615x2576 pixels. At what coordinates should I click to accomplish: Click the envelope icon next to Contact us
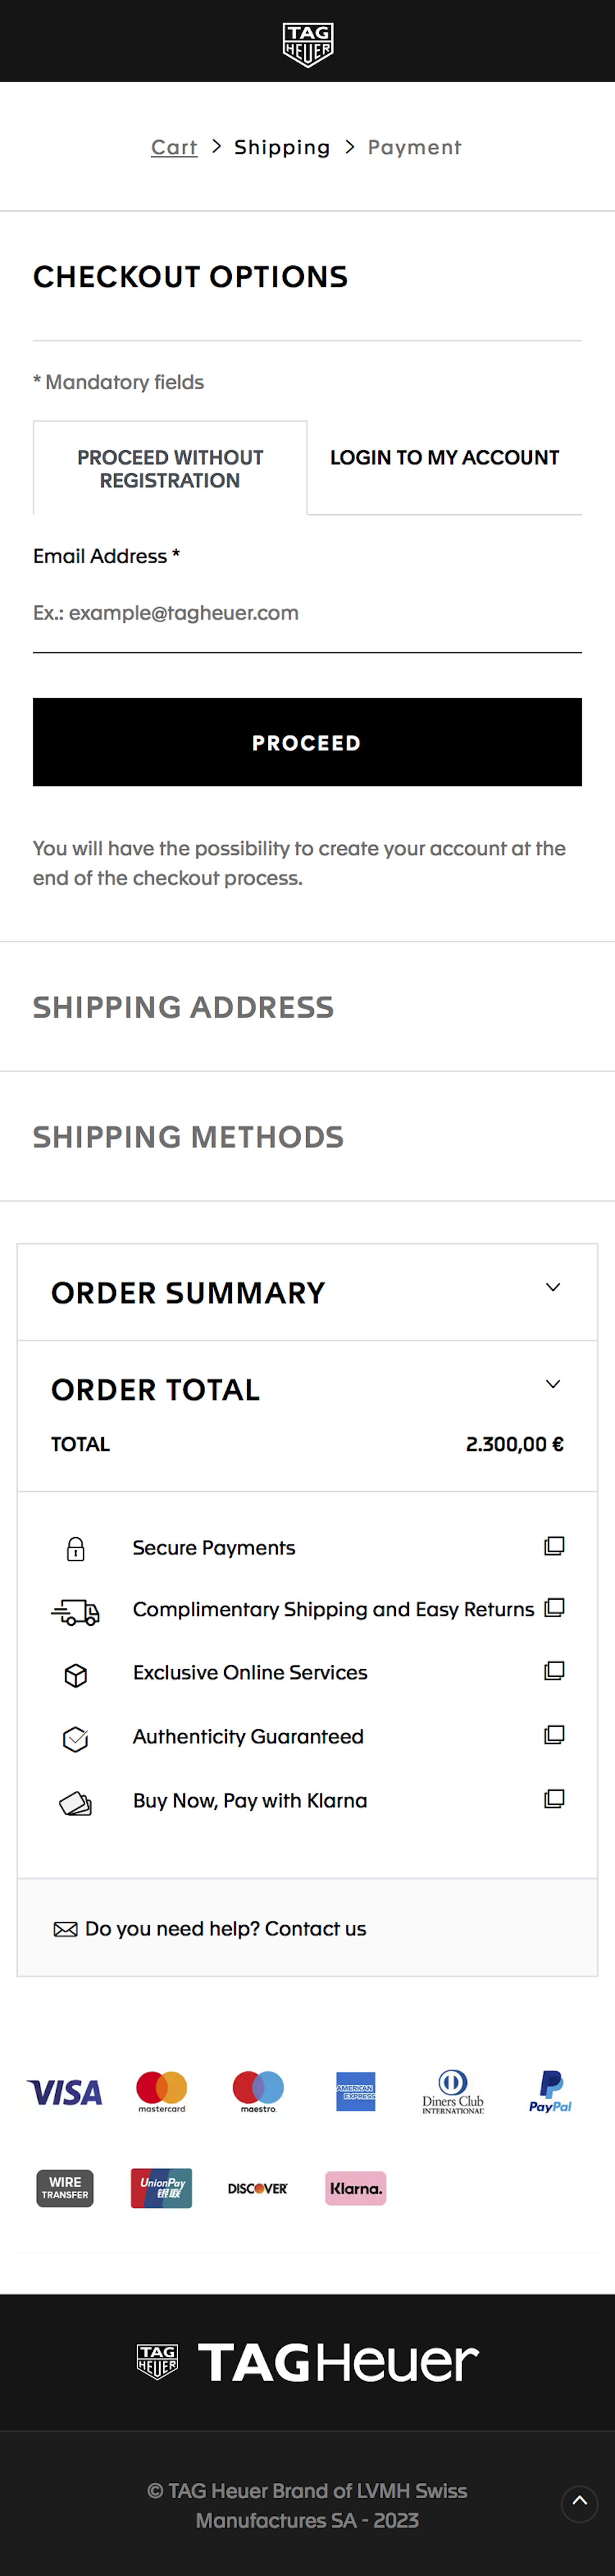click(65, 1929)
